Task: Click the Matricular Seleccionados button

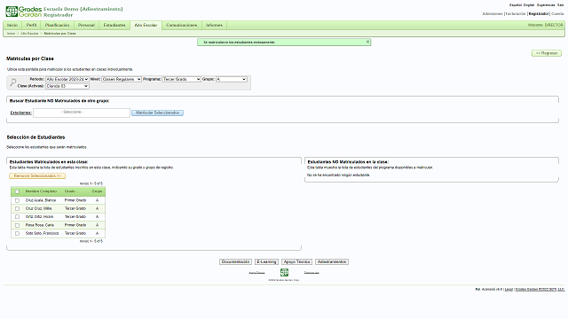Action: click(158, 113)
